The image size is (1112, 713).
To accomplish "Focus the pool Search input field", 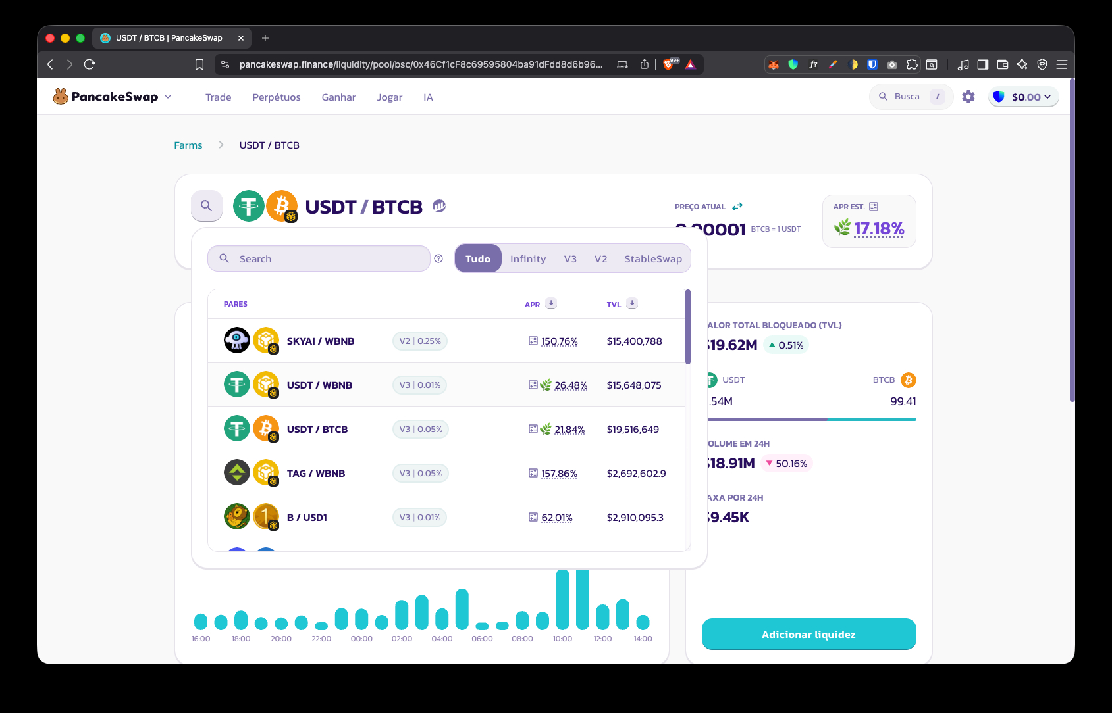I will (x=319, y=258).
